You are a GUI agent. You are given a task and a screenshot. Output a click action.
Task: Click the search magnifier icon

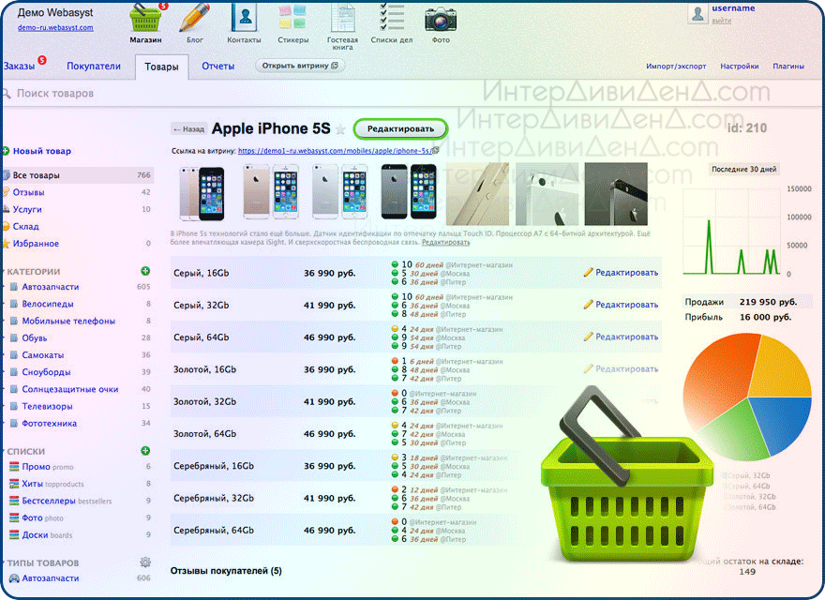pyautogui.click(x=7, y=94)
